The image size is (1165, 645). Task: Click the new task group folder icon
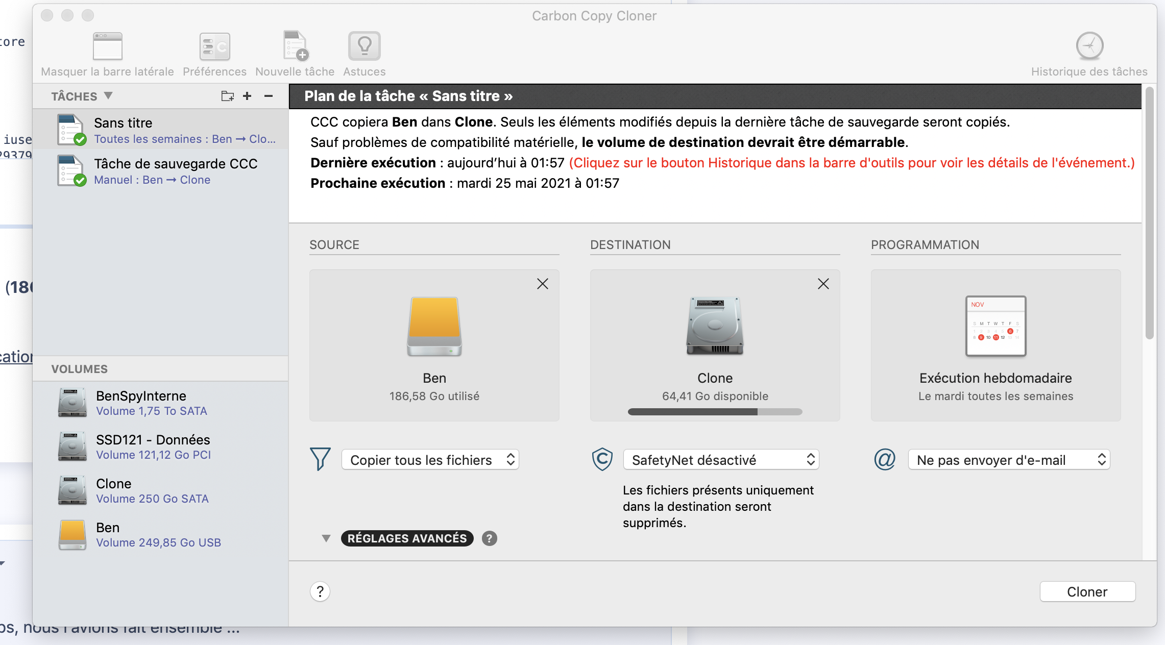[x=227, y=96]
